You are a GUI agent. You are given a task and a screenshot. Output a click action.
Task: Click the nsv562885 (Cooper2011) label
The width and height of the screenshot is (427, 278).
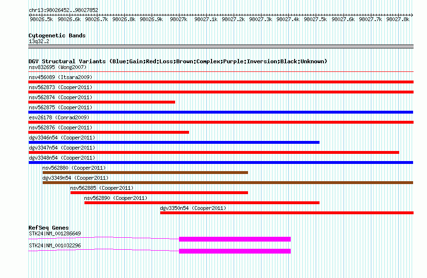coord(102,188)
